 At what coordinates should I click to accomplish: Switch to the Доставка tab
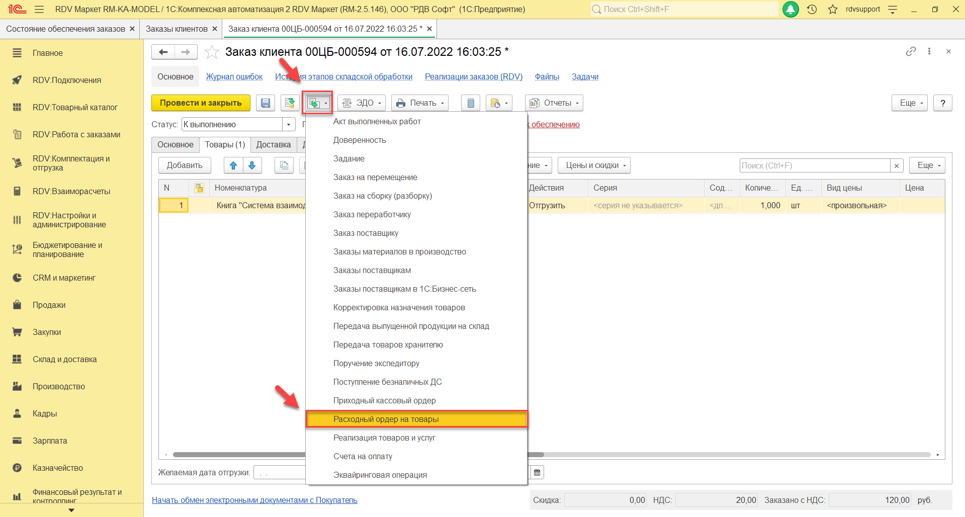point(273,145)
